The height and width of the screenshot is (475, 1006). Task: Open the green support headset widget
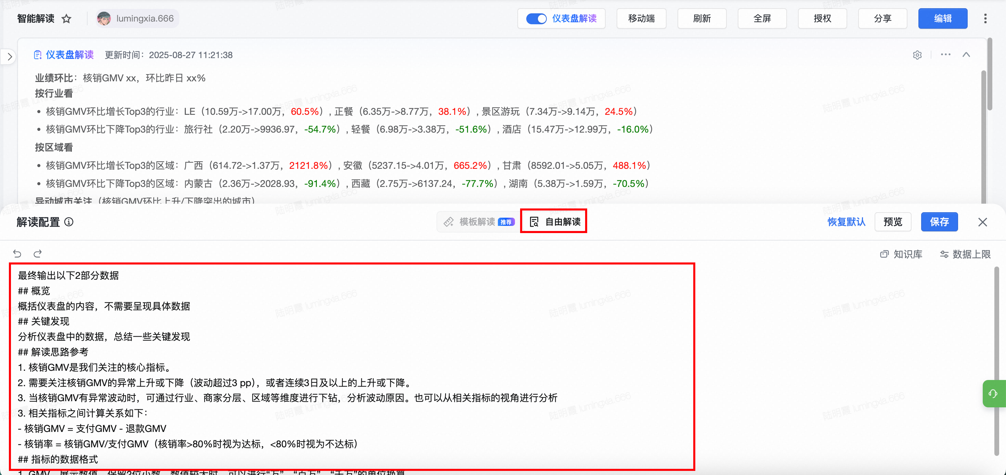pyautogui.click(x=993, y=393)
